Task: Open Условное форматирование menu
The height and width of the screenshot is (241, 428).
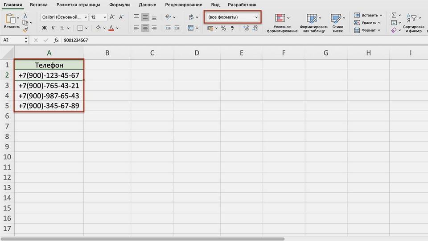Action: 282,23
